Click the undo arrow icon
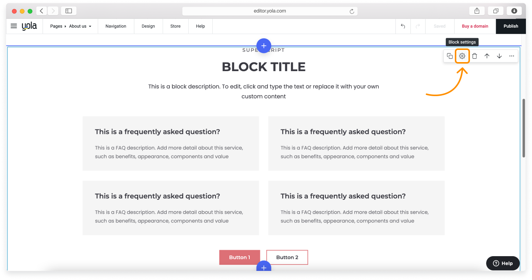Screen dimensions: 532x280 tap(403, 26)
